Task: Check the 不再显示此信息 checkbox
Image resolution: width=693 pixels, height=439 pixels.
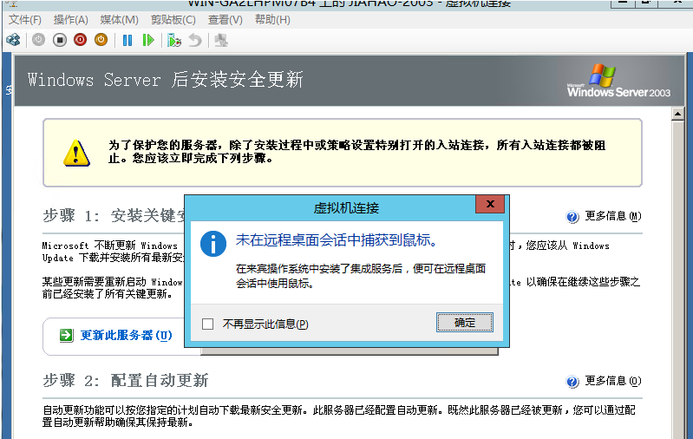Action: coord(207,324)
